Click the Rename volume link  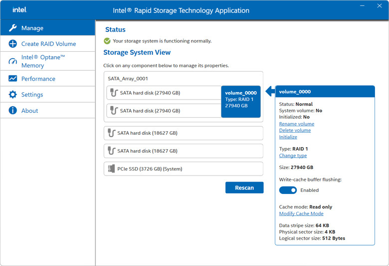296,124
